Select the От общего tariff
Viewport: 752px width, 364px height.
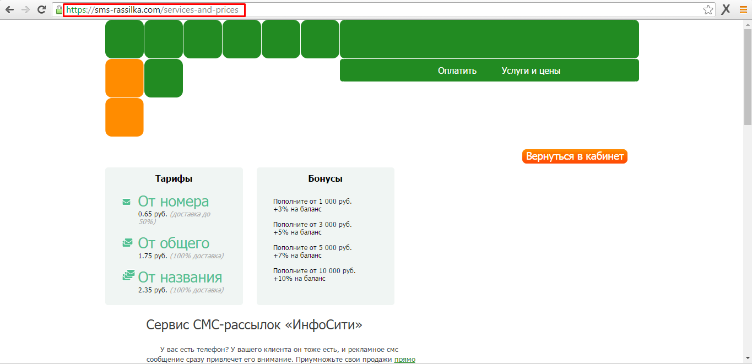174,243
